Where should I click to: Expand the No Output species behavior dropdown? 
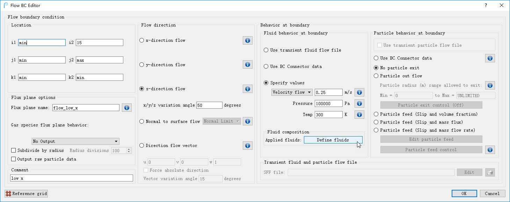(x=75, y=141)
